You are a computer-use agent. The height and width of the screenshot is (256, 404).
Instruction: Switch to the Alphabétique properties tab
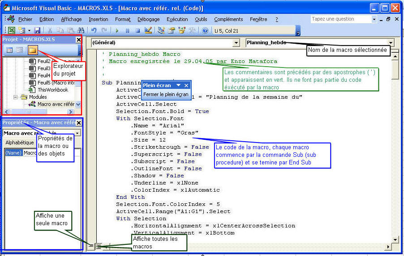click(20, 143)
